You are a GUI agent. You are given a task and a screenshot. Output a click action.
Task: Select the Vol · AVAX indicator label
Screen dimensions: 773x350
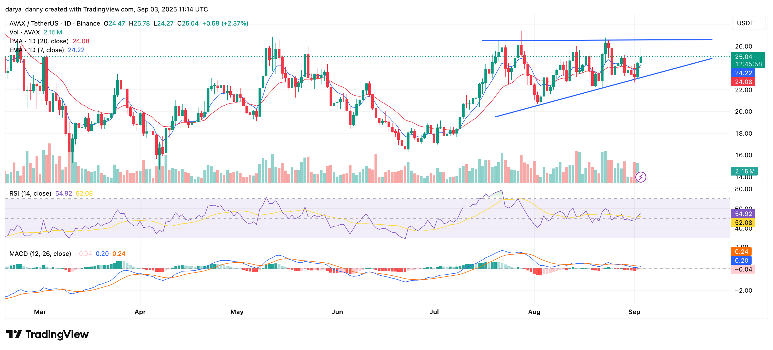[25, 32]
